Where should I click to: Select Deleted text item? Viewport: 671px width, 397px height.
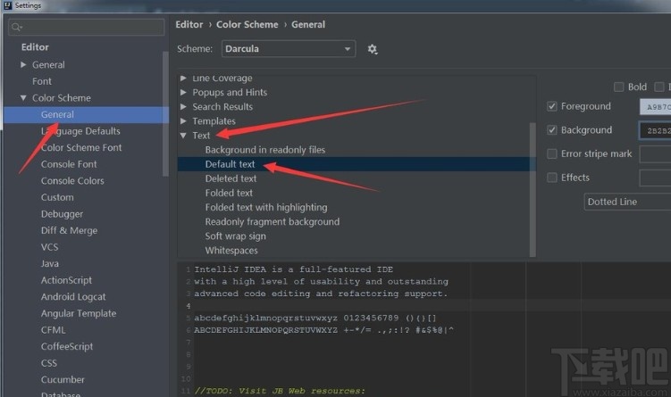(x=231, y=178)
